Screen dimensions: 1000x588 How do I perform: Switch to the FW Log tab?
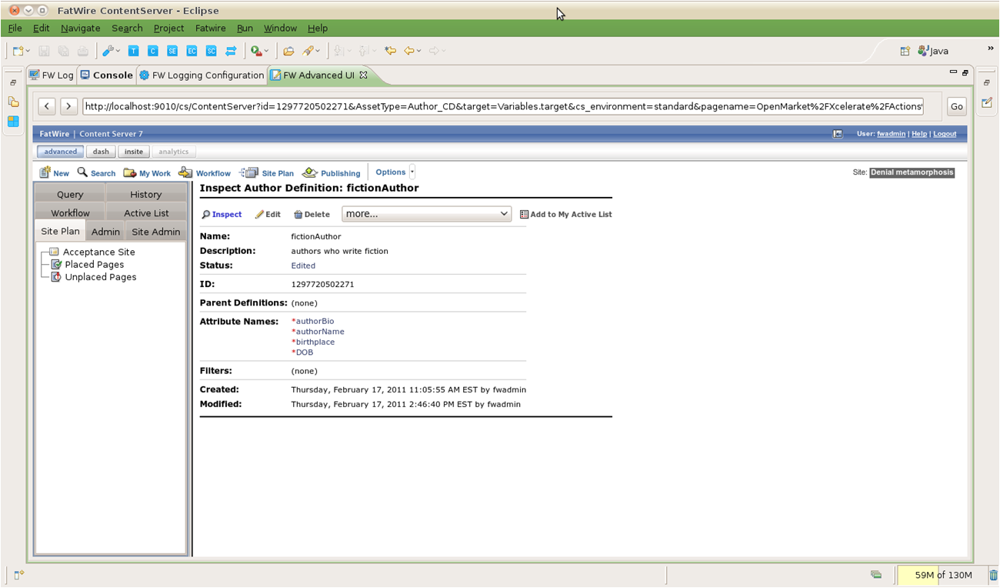(x=52, y=75)
